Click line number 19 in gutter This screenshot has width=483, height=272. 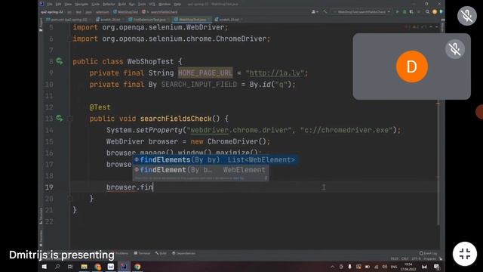tap(49, 187)
